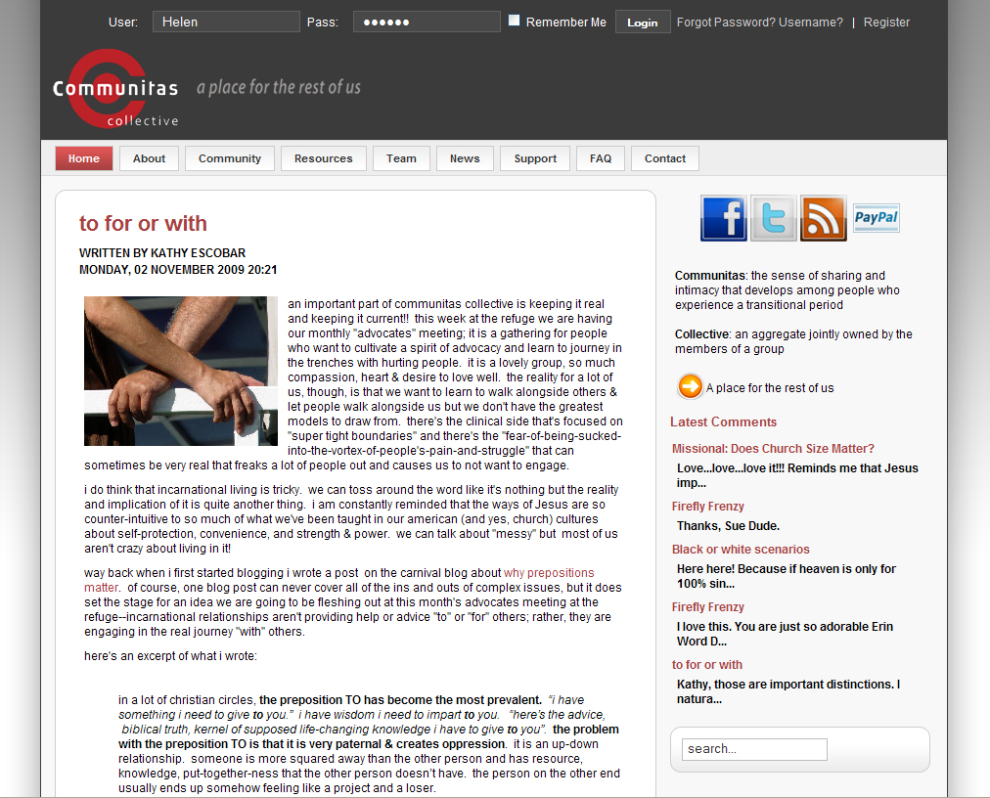This screenshot has width=990, height=798.
Task: Open the Register link
Action: [x=886, y=22]
